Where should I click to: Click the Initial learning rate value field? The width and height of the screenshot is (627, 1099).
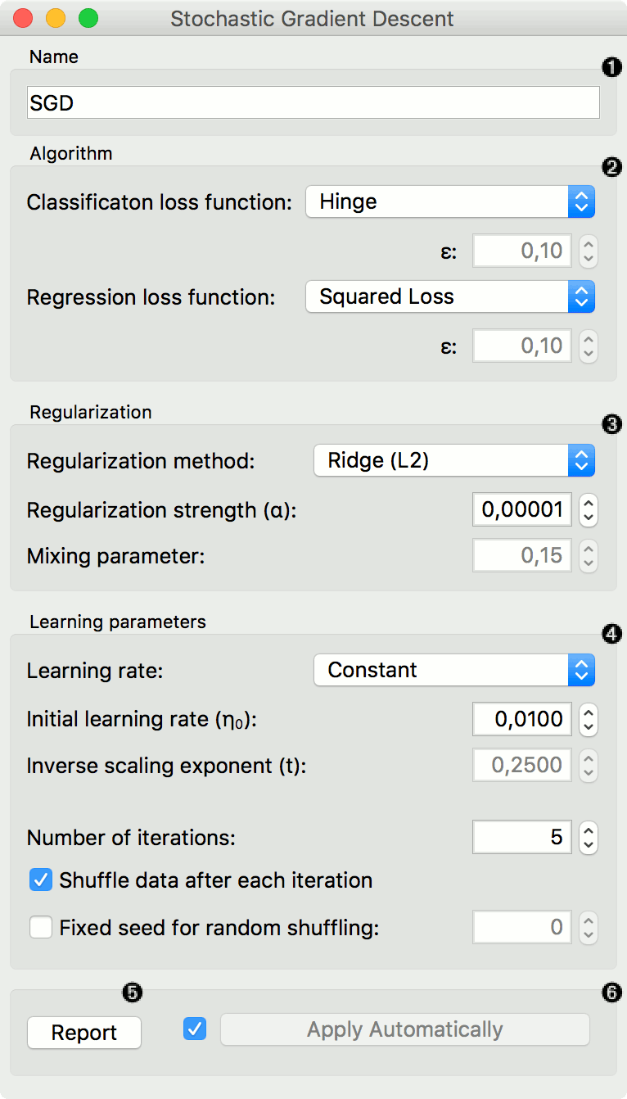tap(521, 721)
